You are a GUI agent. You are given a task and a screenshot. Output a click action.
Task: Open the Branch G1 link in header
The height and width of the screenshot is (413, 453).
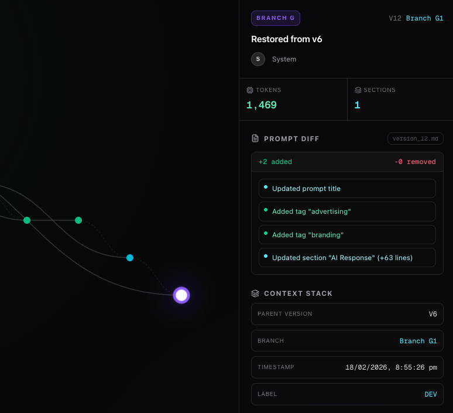click(x=424, y=18)
